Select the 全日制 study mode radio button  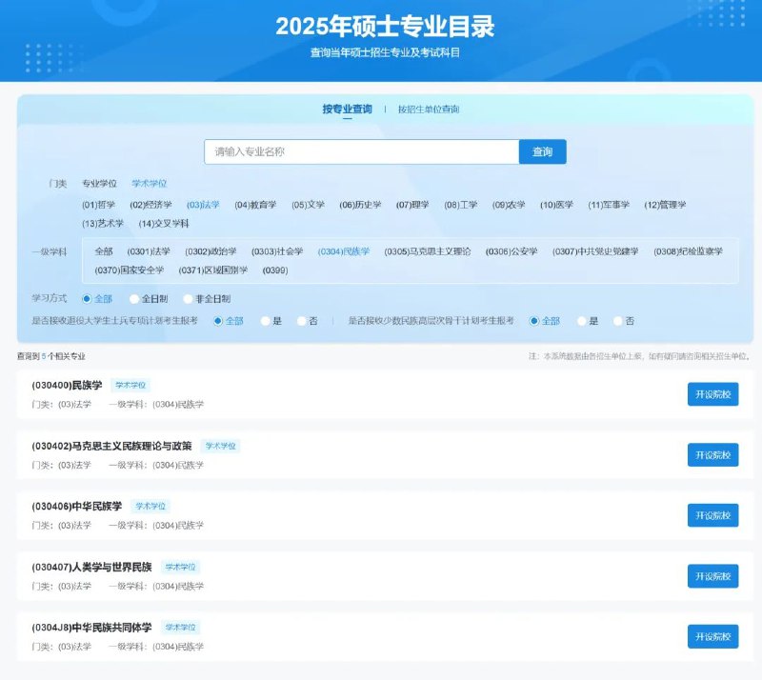pyautogui.click(x=151, y=298)
